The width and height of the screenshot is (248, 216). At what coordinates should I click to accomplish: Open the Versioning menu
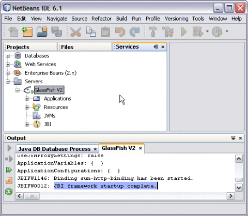click(177, 19)
